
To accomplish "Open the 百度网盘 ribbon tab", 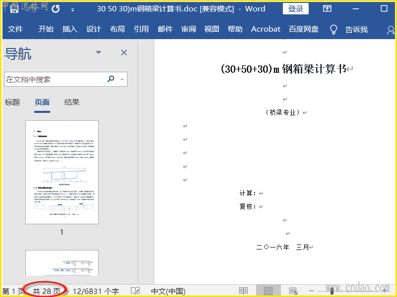I will 304,29.
